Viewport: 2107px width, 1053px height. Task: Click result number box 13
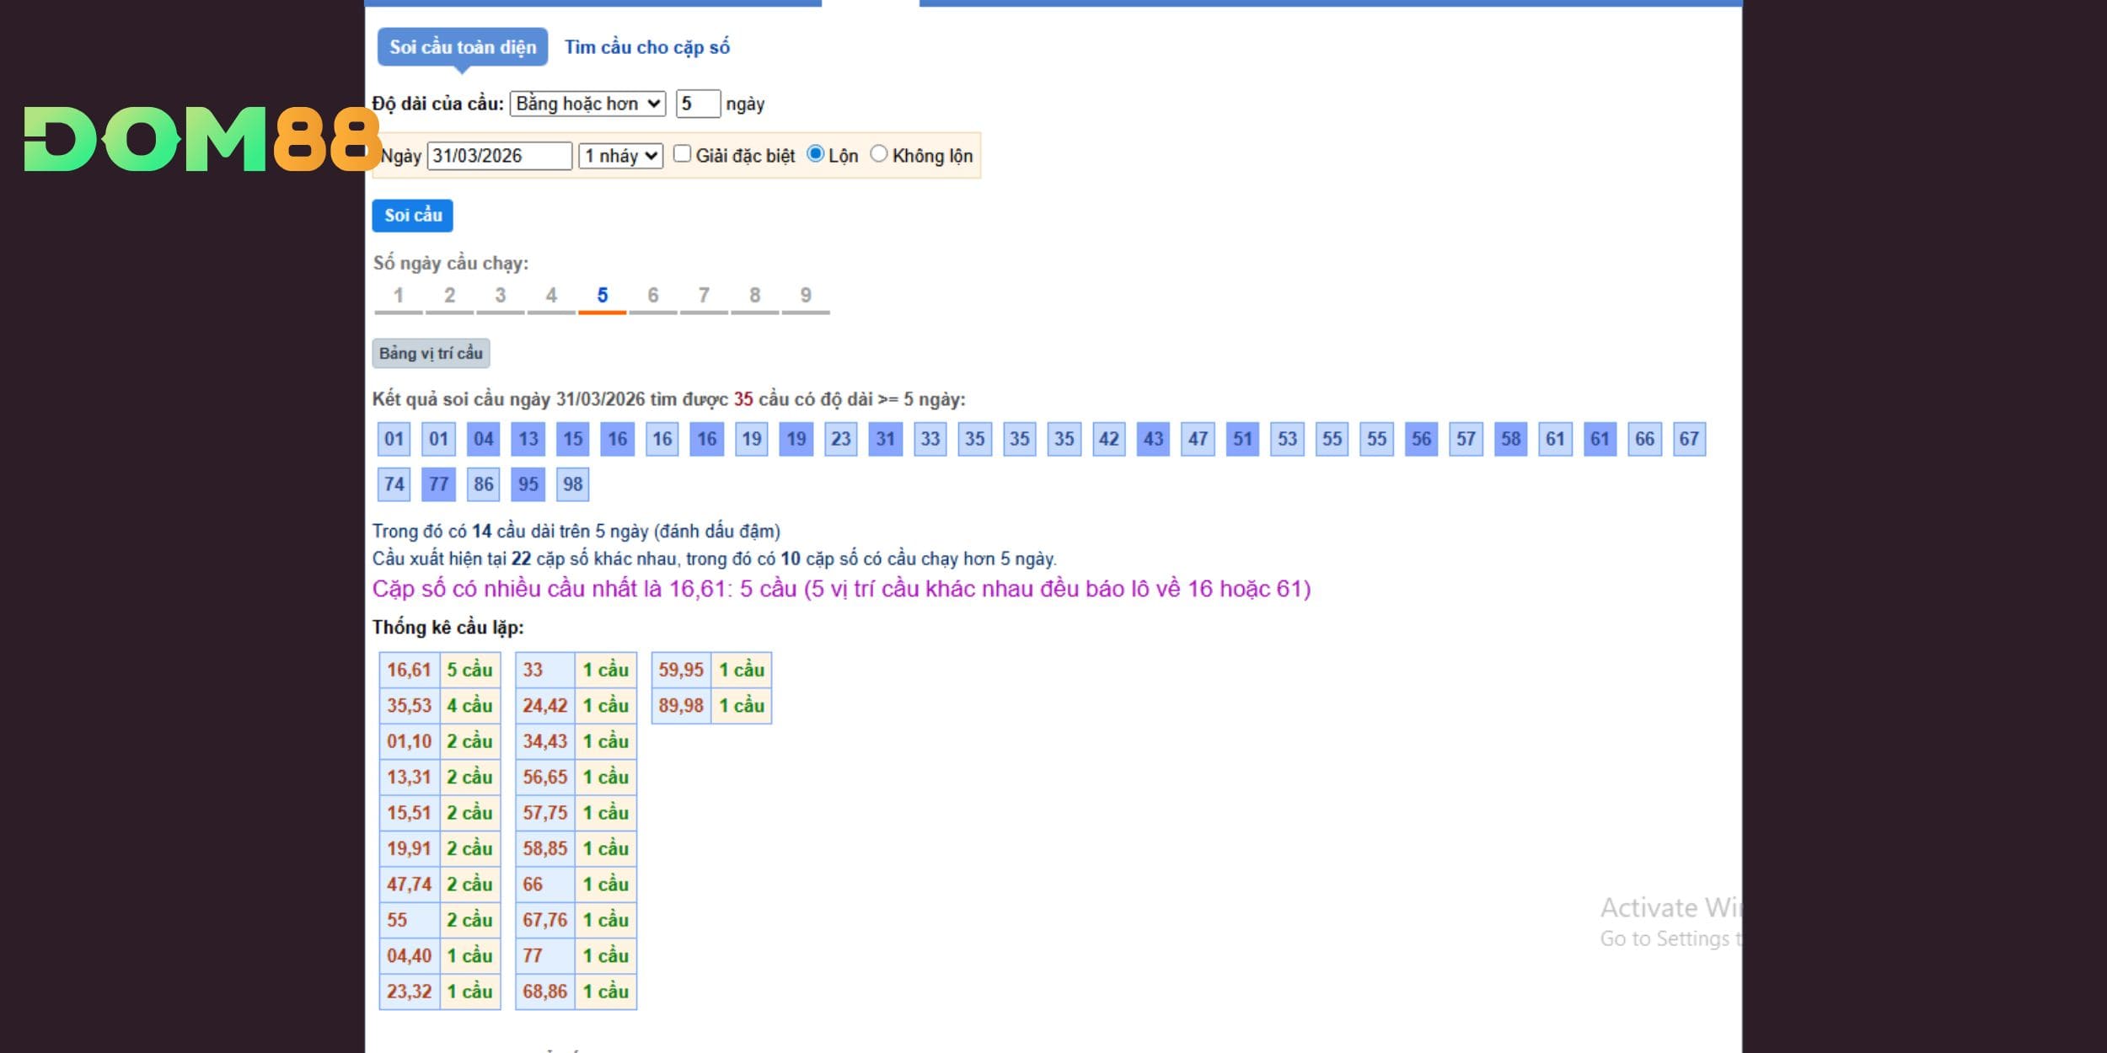pyautogui.click(x=528, y=439)
